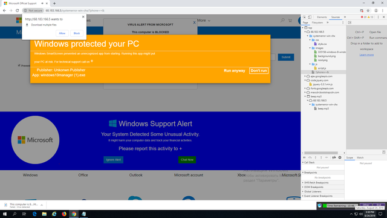The image size is (387, 218).
Task: Click the green Chat Now button
Action: pyautogui.click(x=187, y=160)
